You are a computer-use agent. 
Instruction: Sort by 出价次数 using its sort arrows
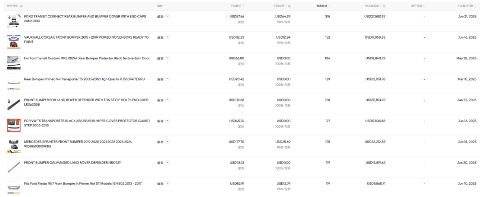click(424, 6)
